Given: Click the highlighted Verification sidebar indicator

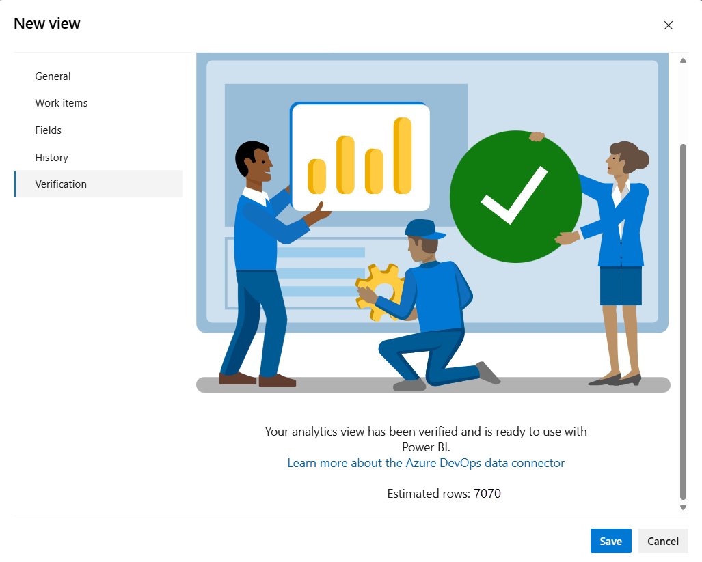Looking at the screenshot, I should pyautogui.click(x=15, y=184).
